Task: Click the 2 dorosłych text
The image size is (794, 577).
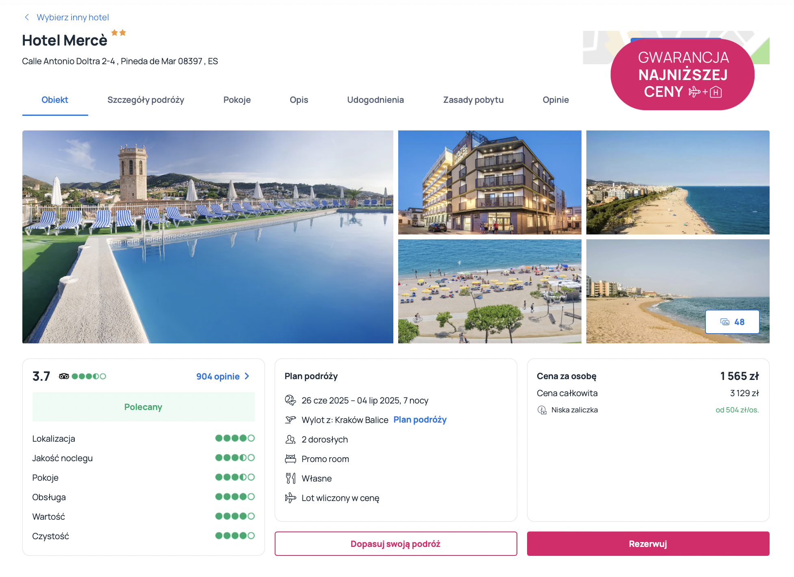Action: pos(325,440)
